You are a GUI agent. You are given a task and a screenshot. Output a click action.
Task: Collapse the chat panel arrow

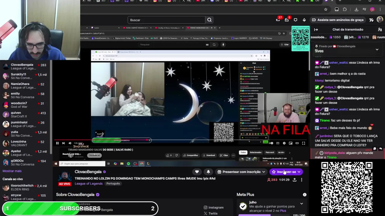(x=316, y=29)
